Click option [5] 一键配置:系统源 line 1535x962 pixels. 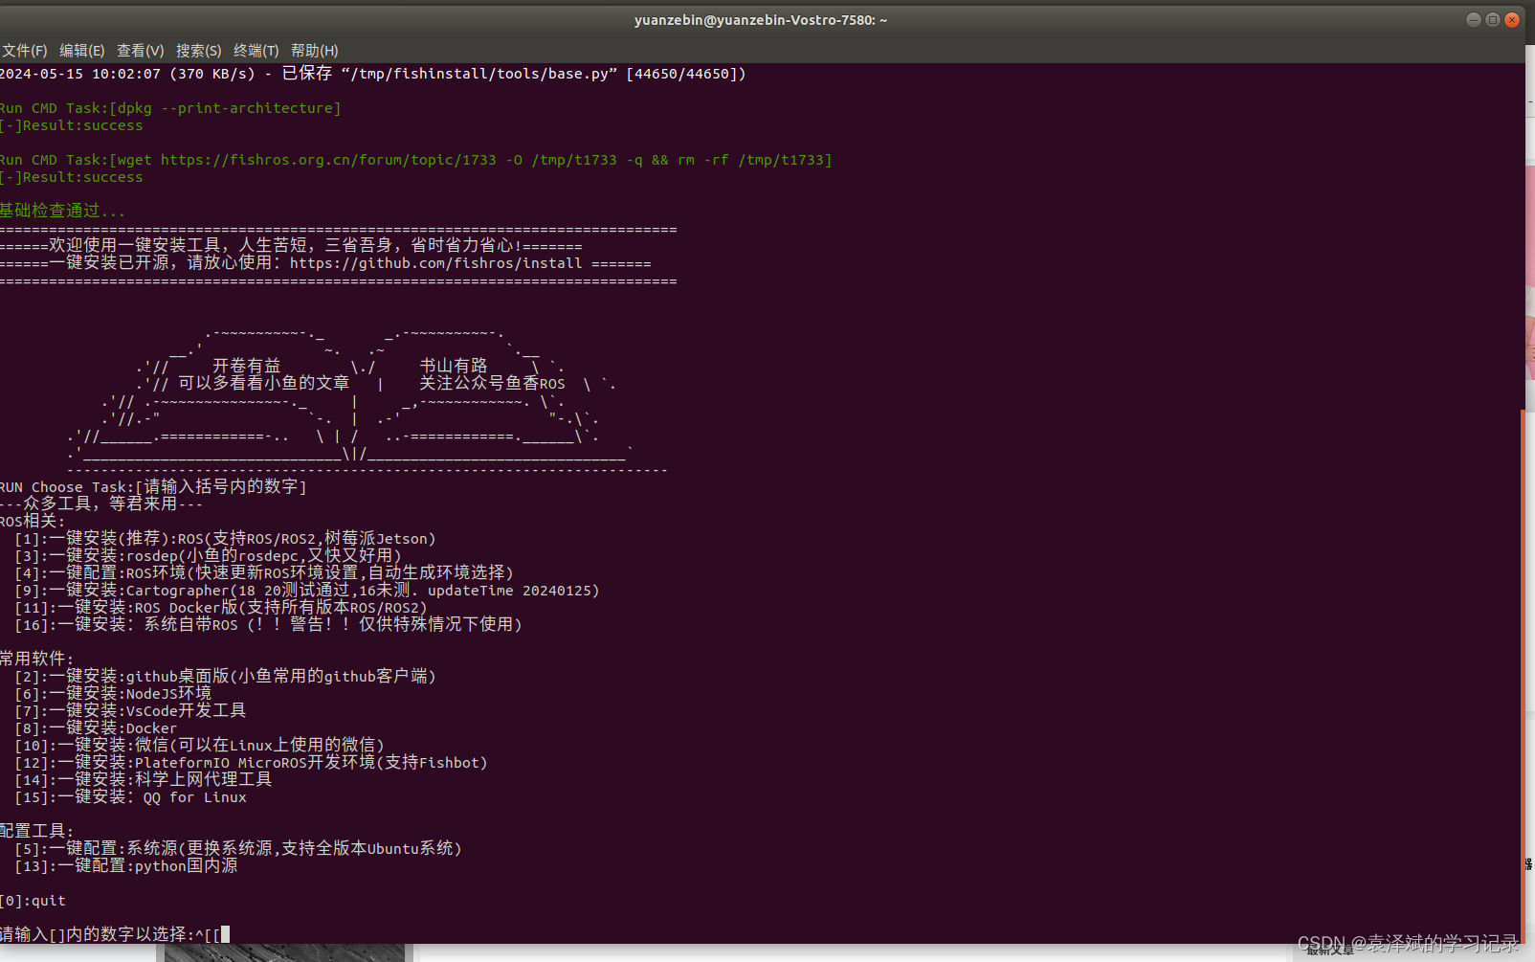[x=239, y=849]
